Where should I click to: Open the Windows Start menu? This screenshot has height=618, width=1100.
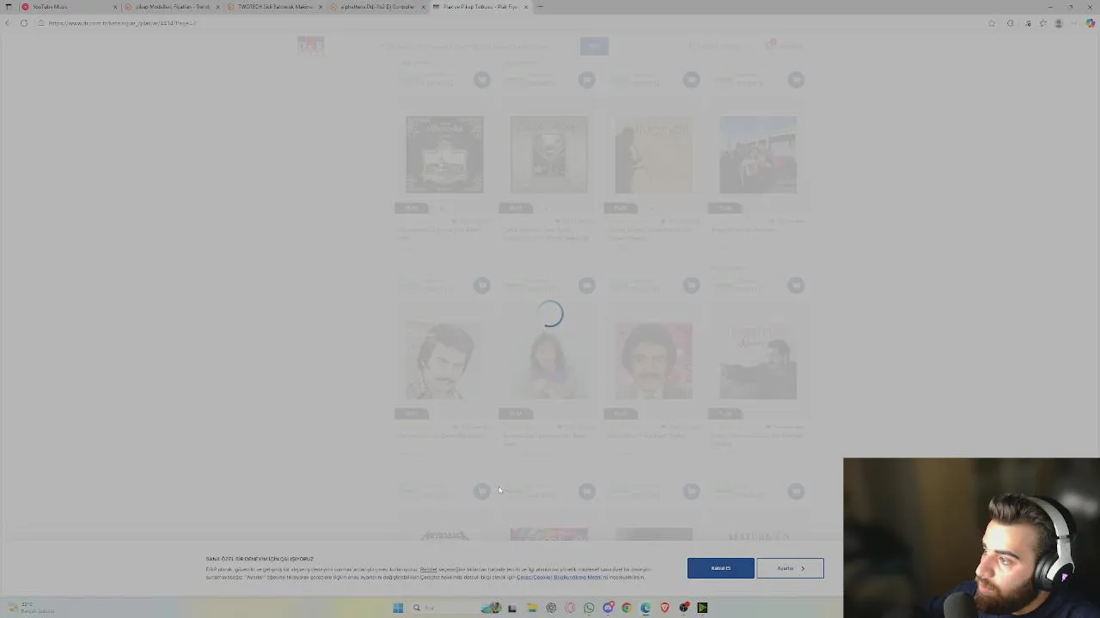398,608
